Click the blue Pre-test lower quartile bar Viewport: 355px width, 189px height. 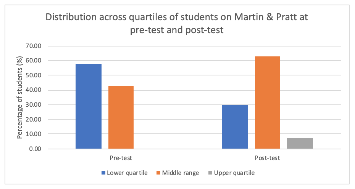pos(89,106)
